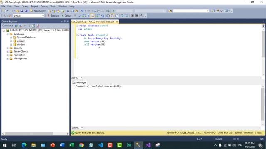Click the Find in Files icon
Viewport: 266px width, 149px height.
pos(170,11)
